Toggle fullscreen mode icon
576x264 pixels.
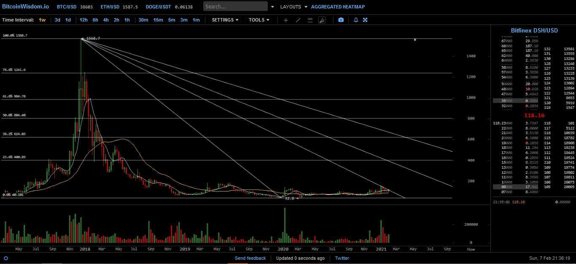[x=365, y=20]
